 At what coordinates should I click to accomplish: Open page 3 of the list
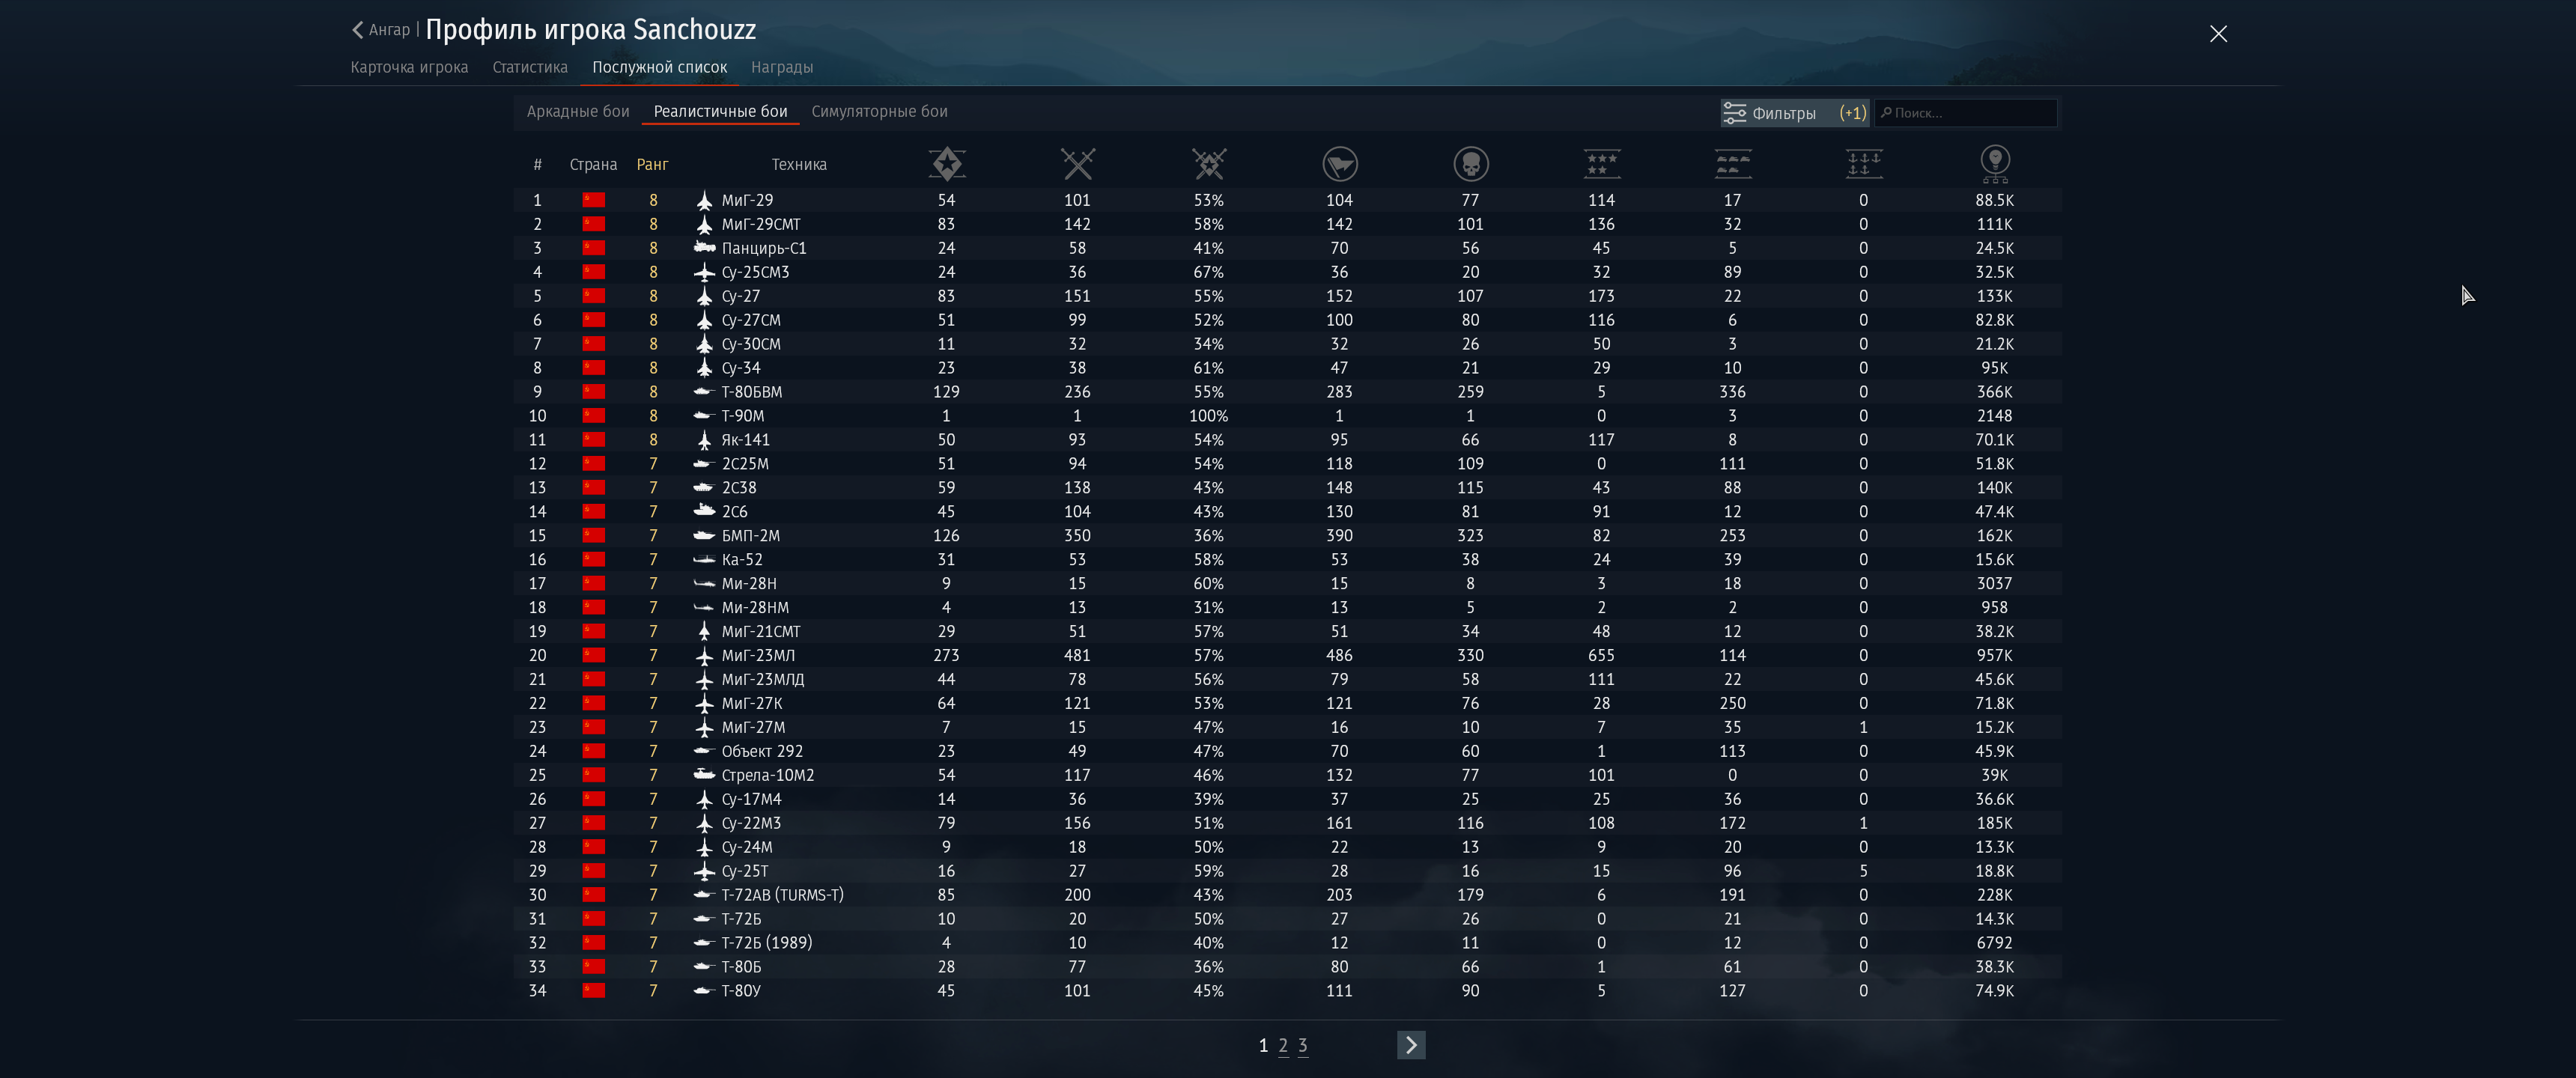[x=1302, y=1045]
